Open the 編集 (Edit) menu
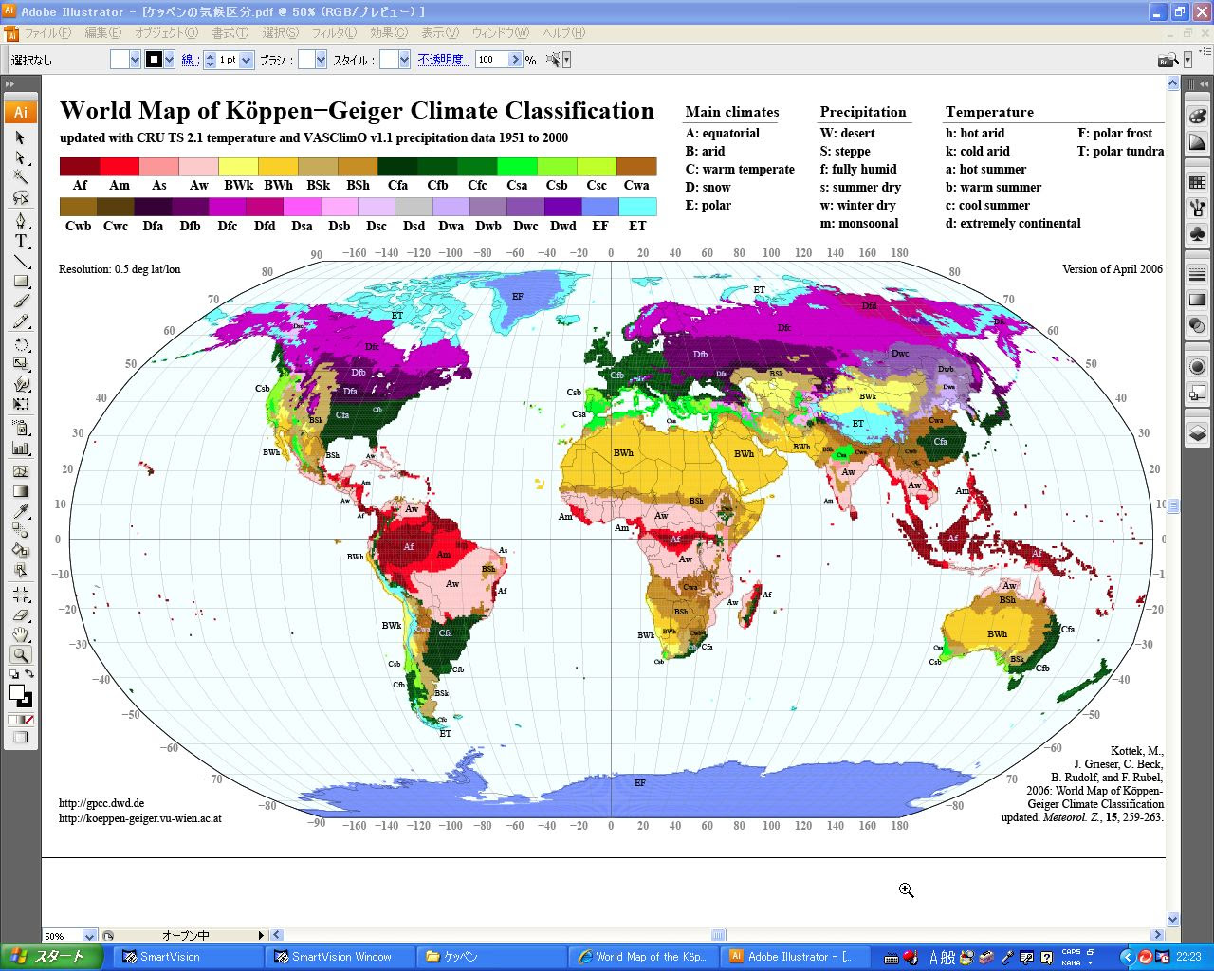 (103, 33)
